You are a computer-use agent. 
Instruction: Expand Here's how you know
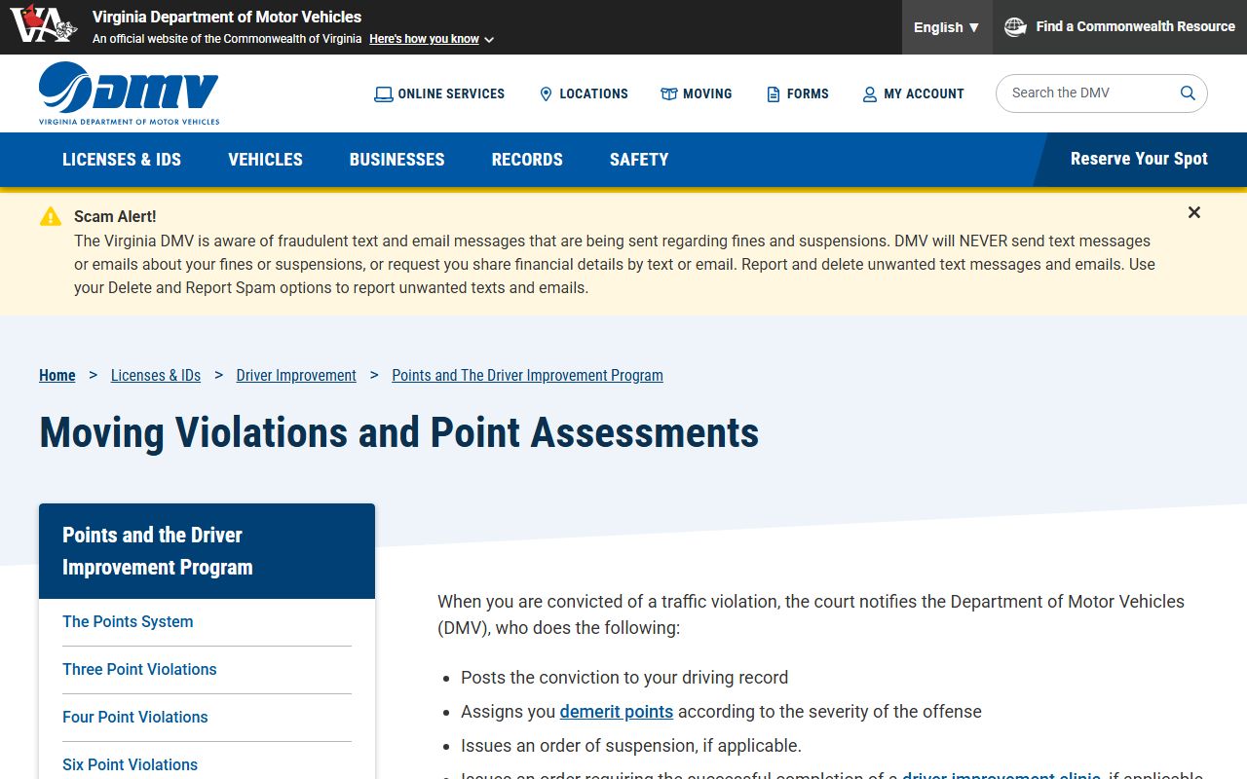pyautogui.click(x=432, y=39)
